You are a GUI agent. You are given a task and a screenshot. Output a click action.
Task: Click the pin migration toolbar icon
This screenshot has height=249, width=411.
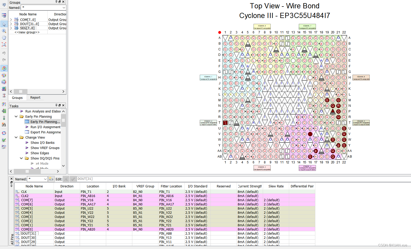point(4,111)
